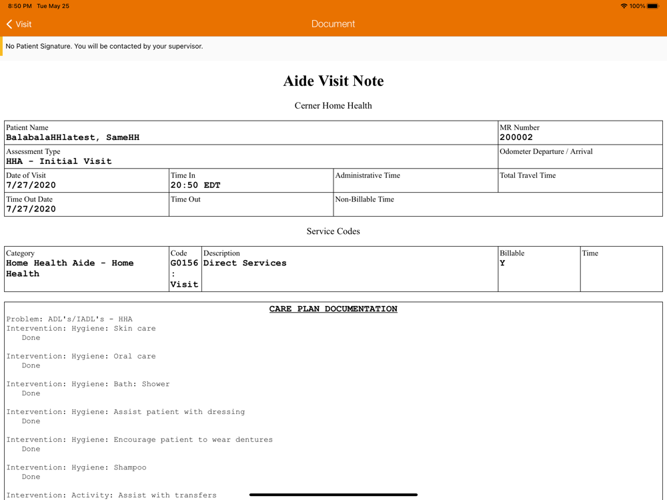The image size is (667, 500).
Task: Tap the MR Number value 200002
Action: 516,137
